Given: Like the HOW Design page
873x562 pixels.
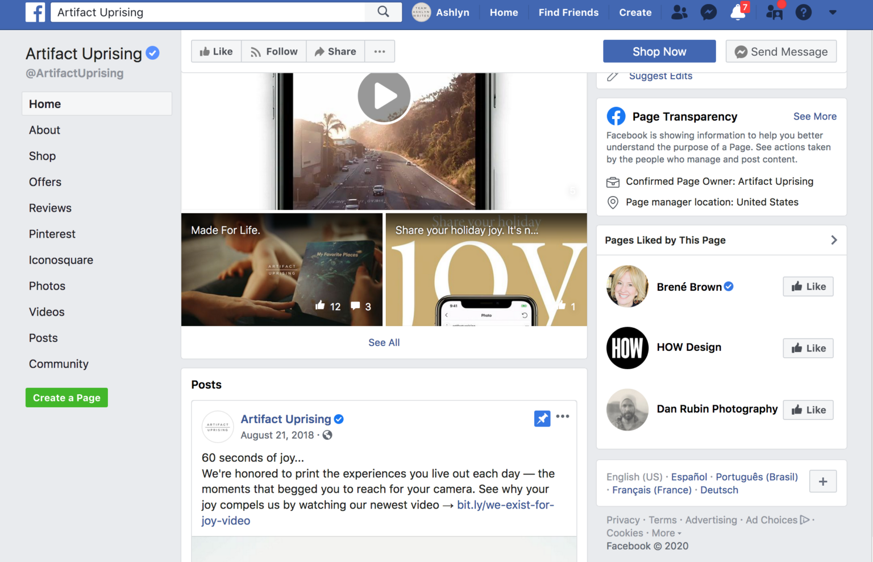Looking at the screenshot, I should (808, 348).
